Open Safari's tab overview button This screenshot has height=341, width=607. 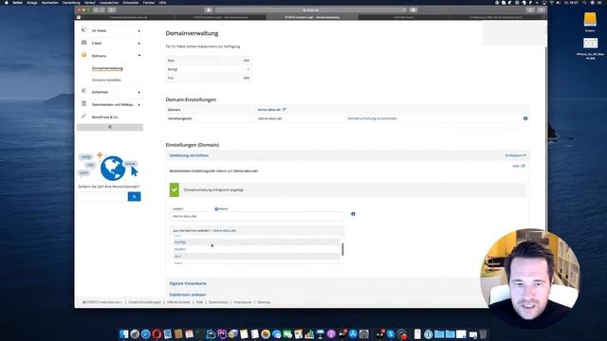(x=541, y=10)
